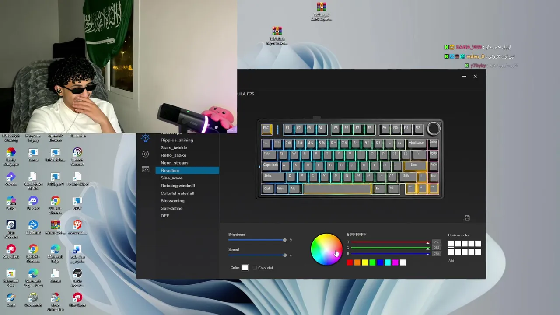This screenshot has width=560, height=315.
Task: Open Revo Uninstaller desktop icon
Action: pos(55,302)
